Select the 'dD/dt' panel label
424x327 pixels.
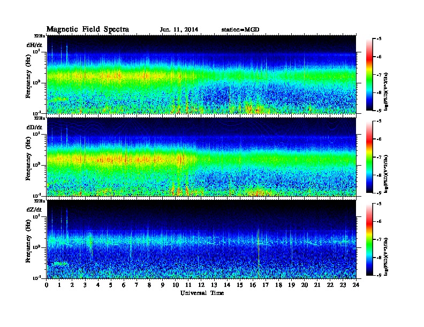[34, 127]
